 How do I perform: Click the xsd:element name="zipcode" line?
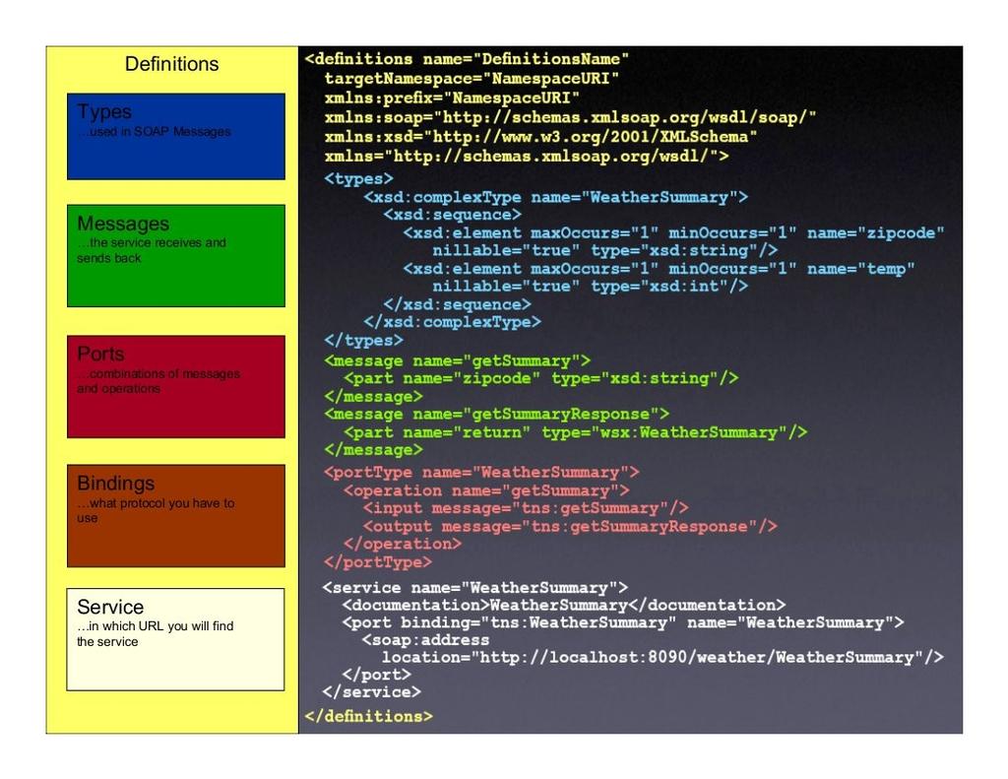pyautogui.click(x=673, y=232)
